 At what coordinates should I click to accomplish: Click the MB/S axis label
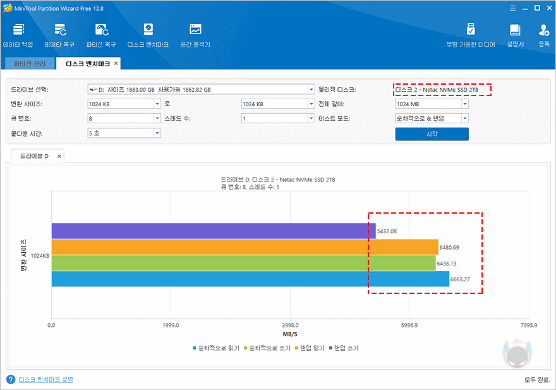click(290, 334)
